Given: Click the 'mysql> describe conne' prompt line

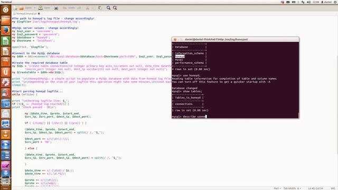Looking at the screenshot, I should pos(189,117).
